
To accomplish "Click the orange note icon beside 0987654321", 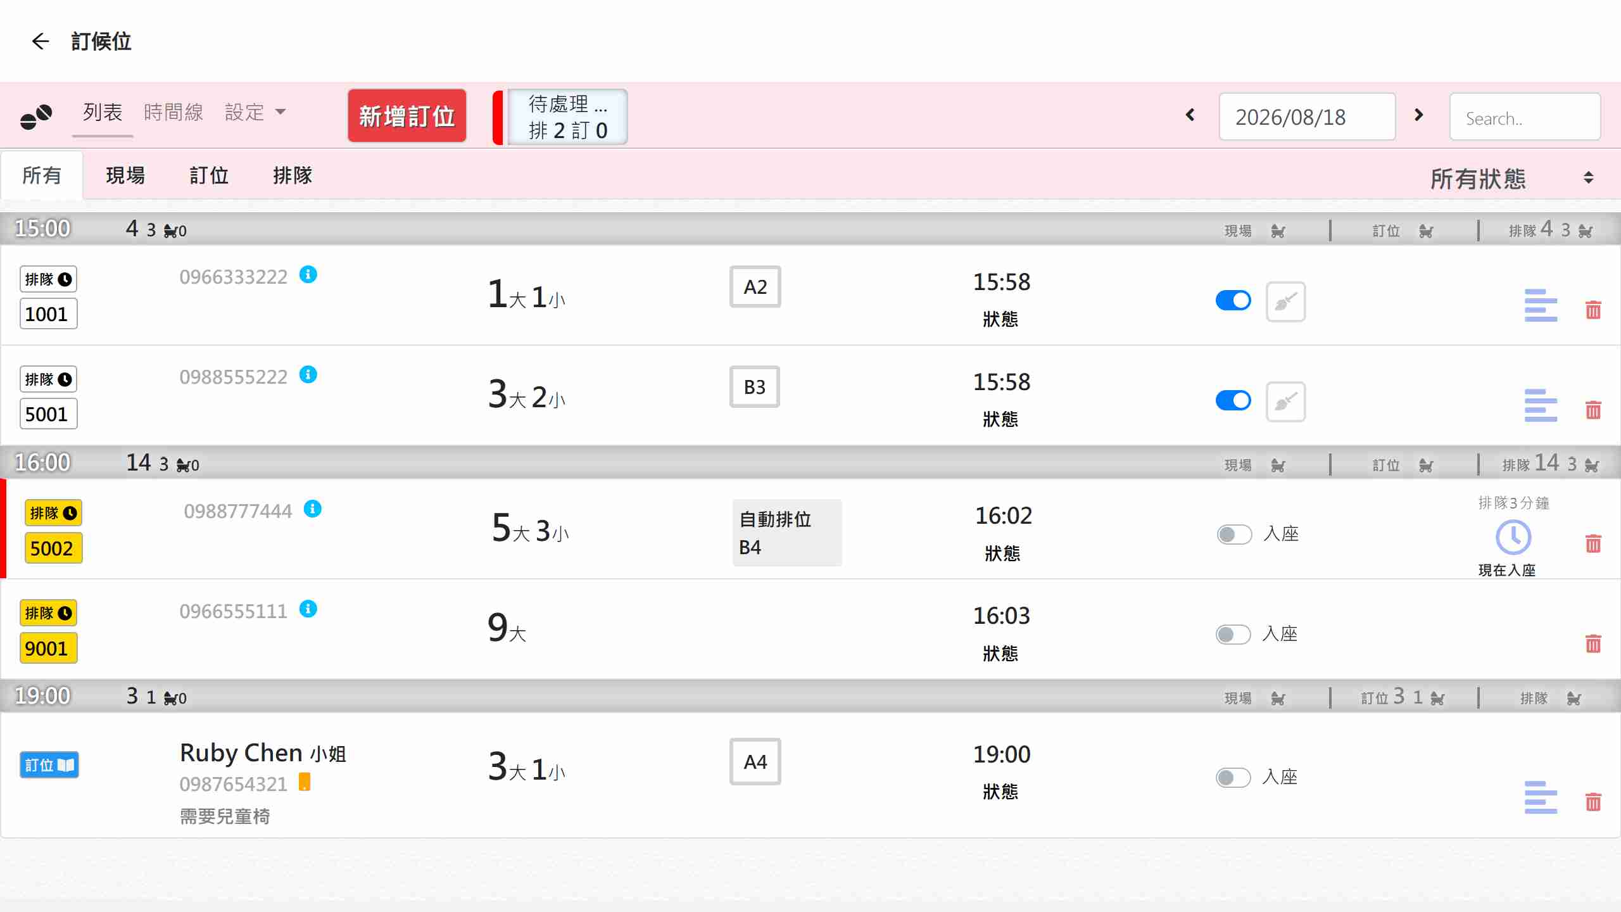I will click(x=305, y=782).
